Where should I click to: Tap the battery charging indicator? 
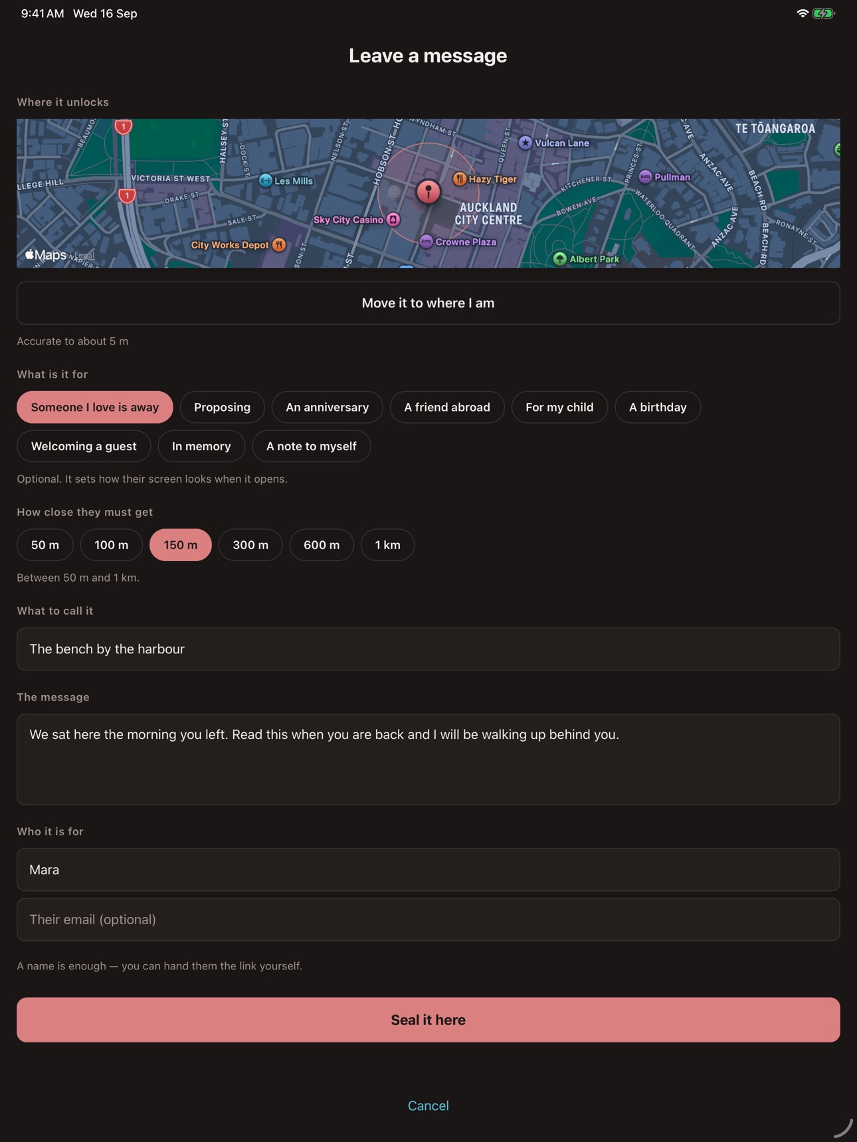(824, 13)
